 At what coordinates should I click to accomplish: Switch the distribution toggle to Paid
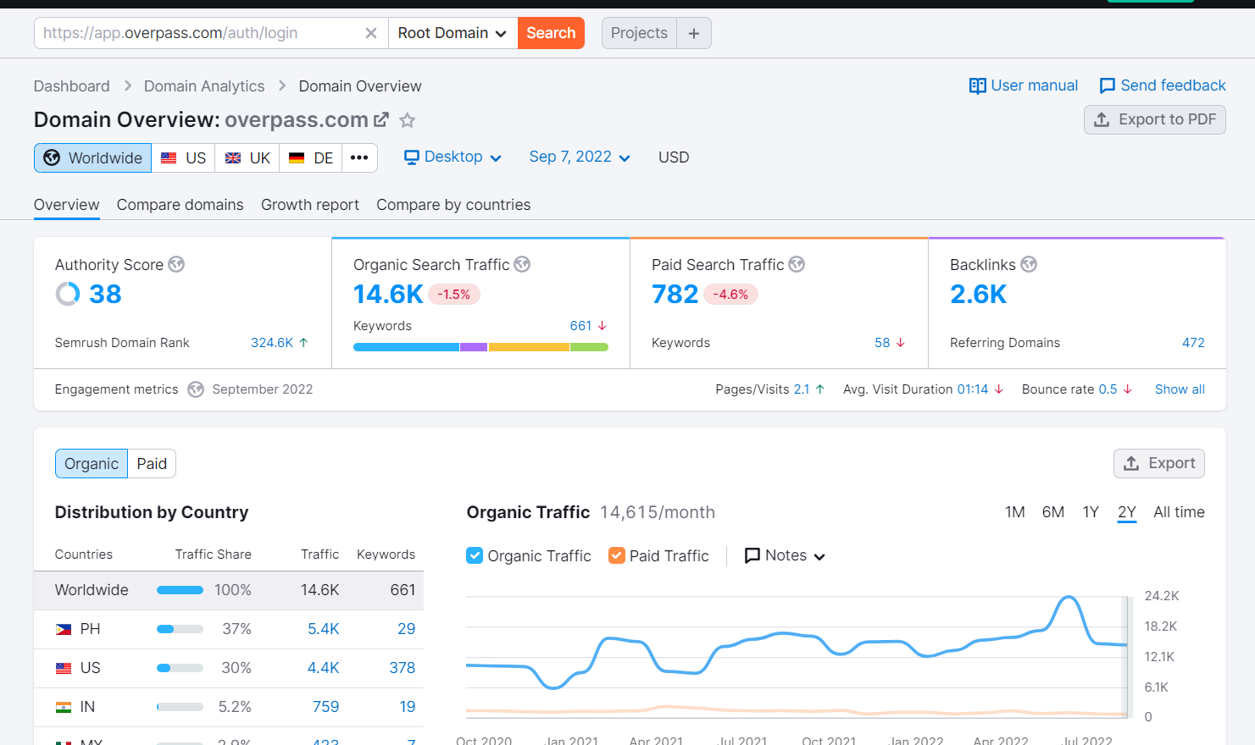pyautogui.click(x=152, y=463)
